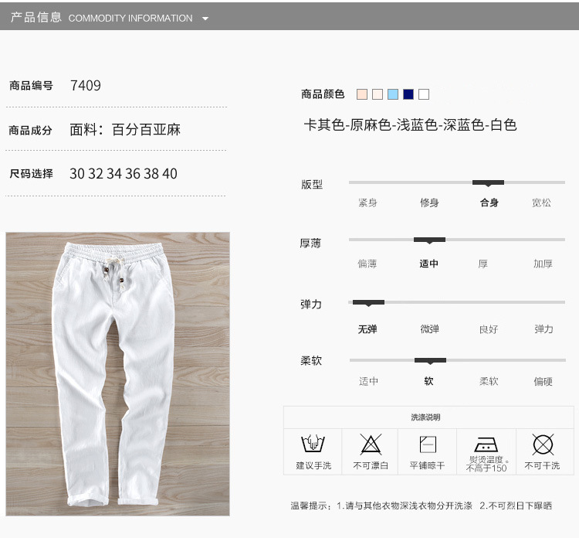579x538 pixels.
Task: Click the size options 30 32 34 36 38 40
Action: (x=124, y=174)
